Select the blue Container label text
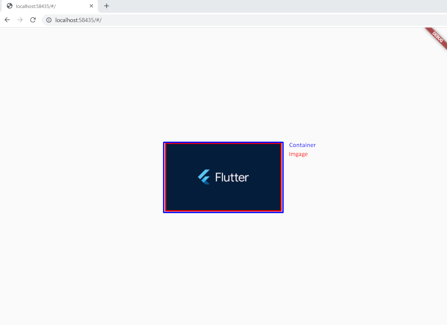 click(x=302, y=145)
